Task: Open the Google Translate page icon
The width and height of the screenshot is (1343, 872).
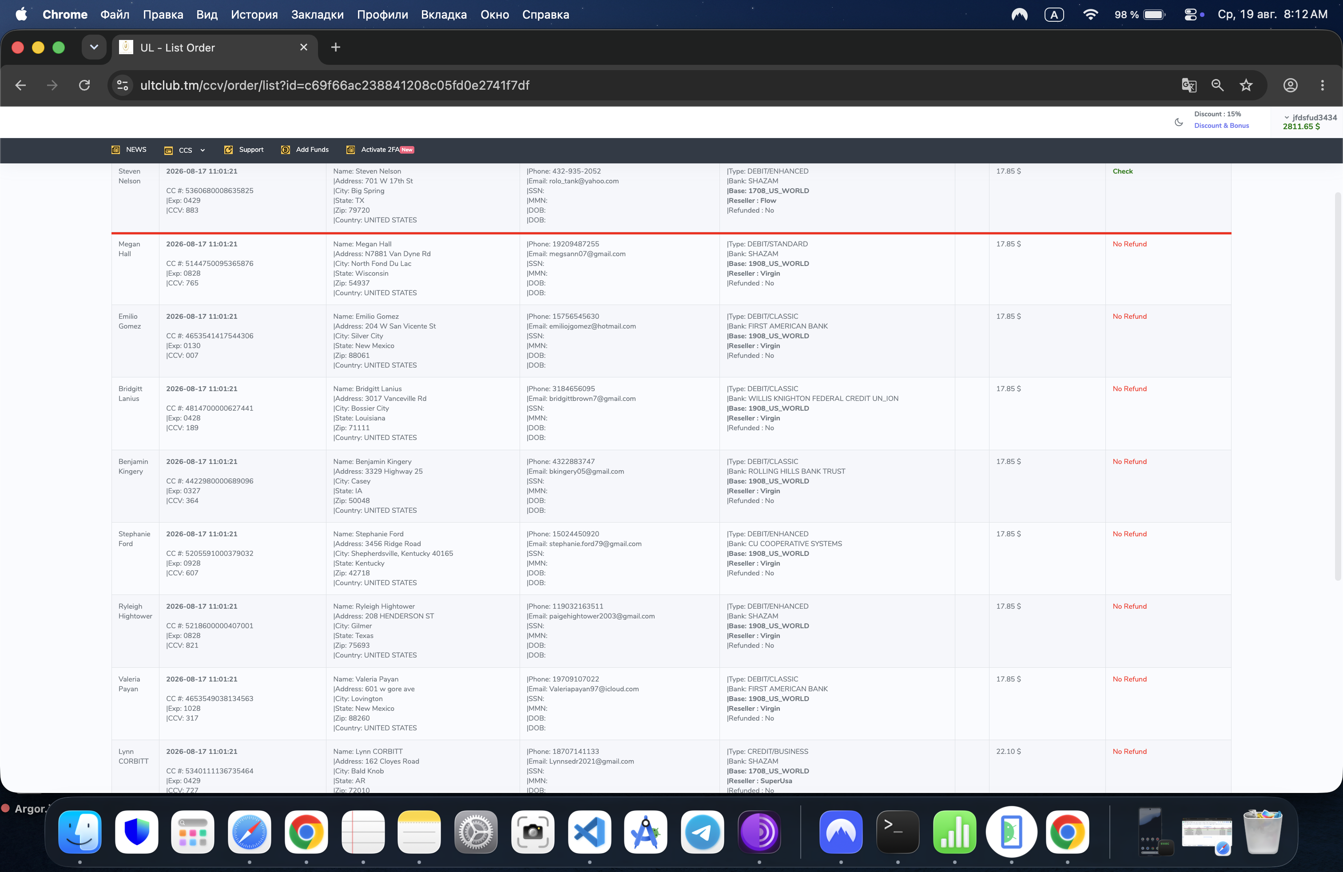Action: [x=1189, y=85]
